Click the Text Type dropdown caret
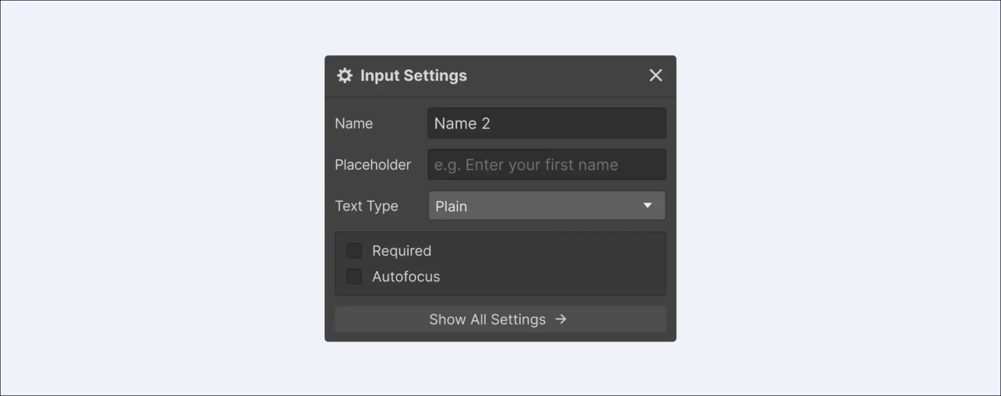This screenshot has height=396, width=1001. 648,206
